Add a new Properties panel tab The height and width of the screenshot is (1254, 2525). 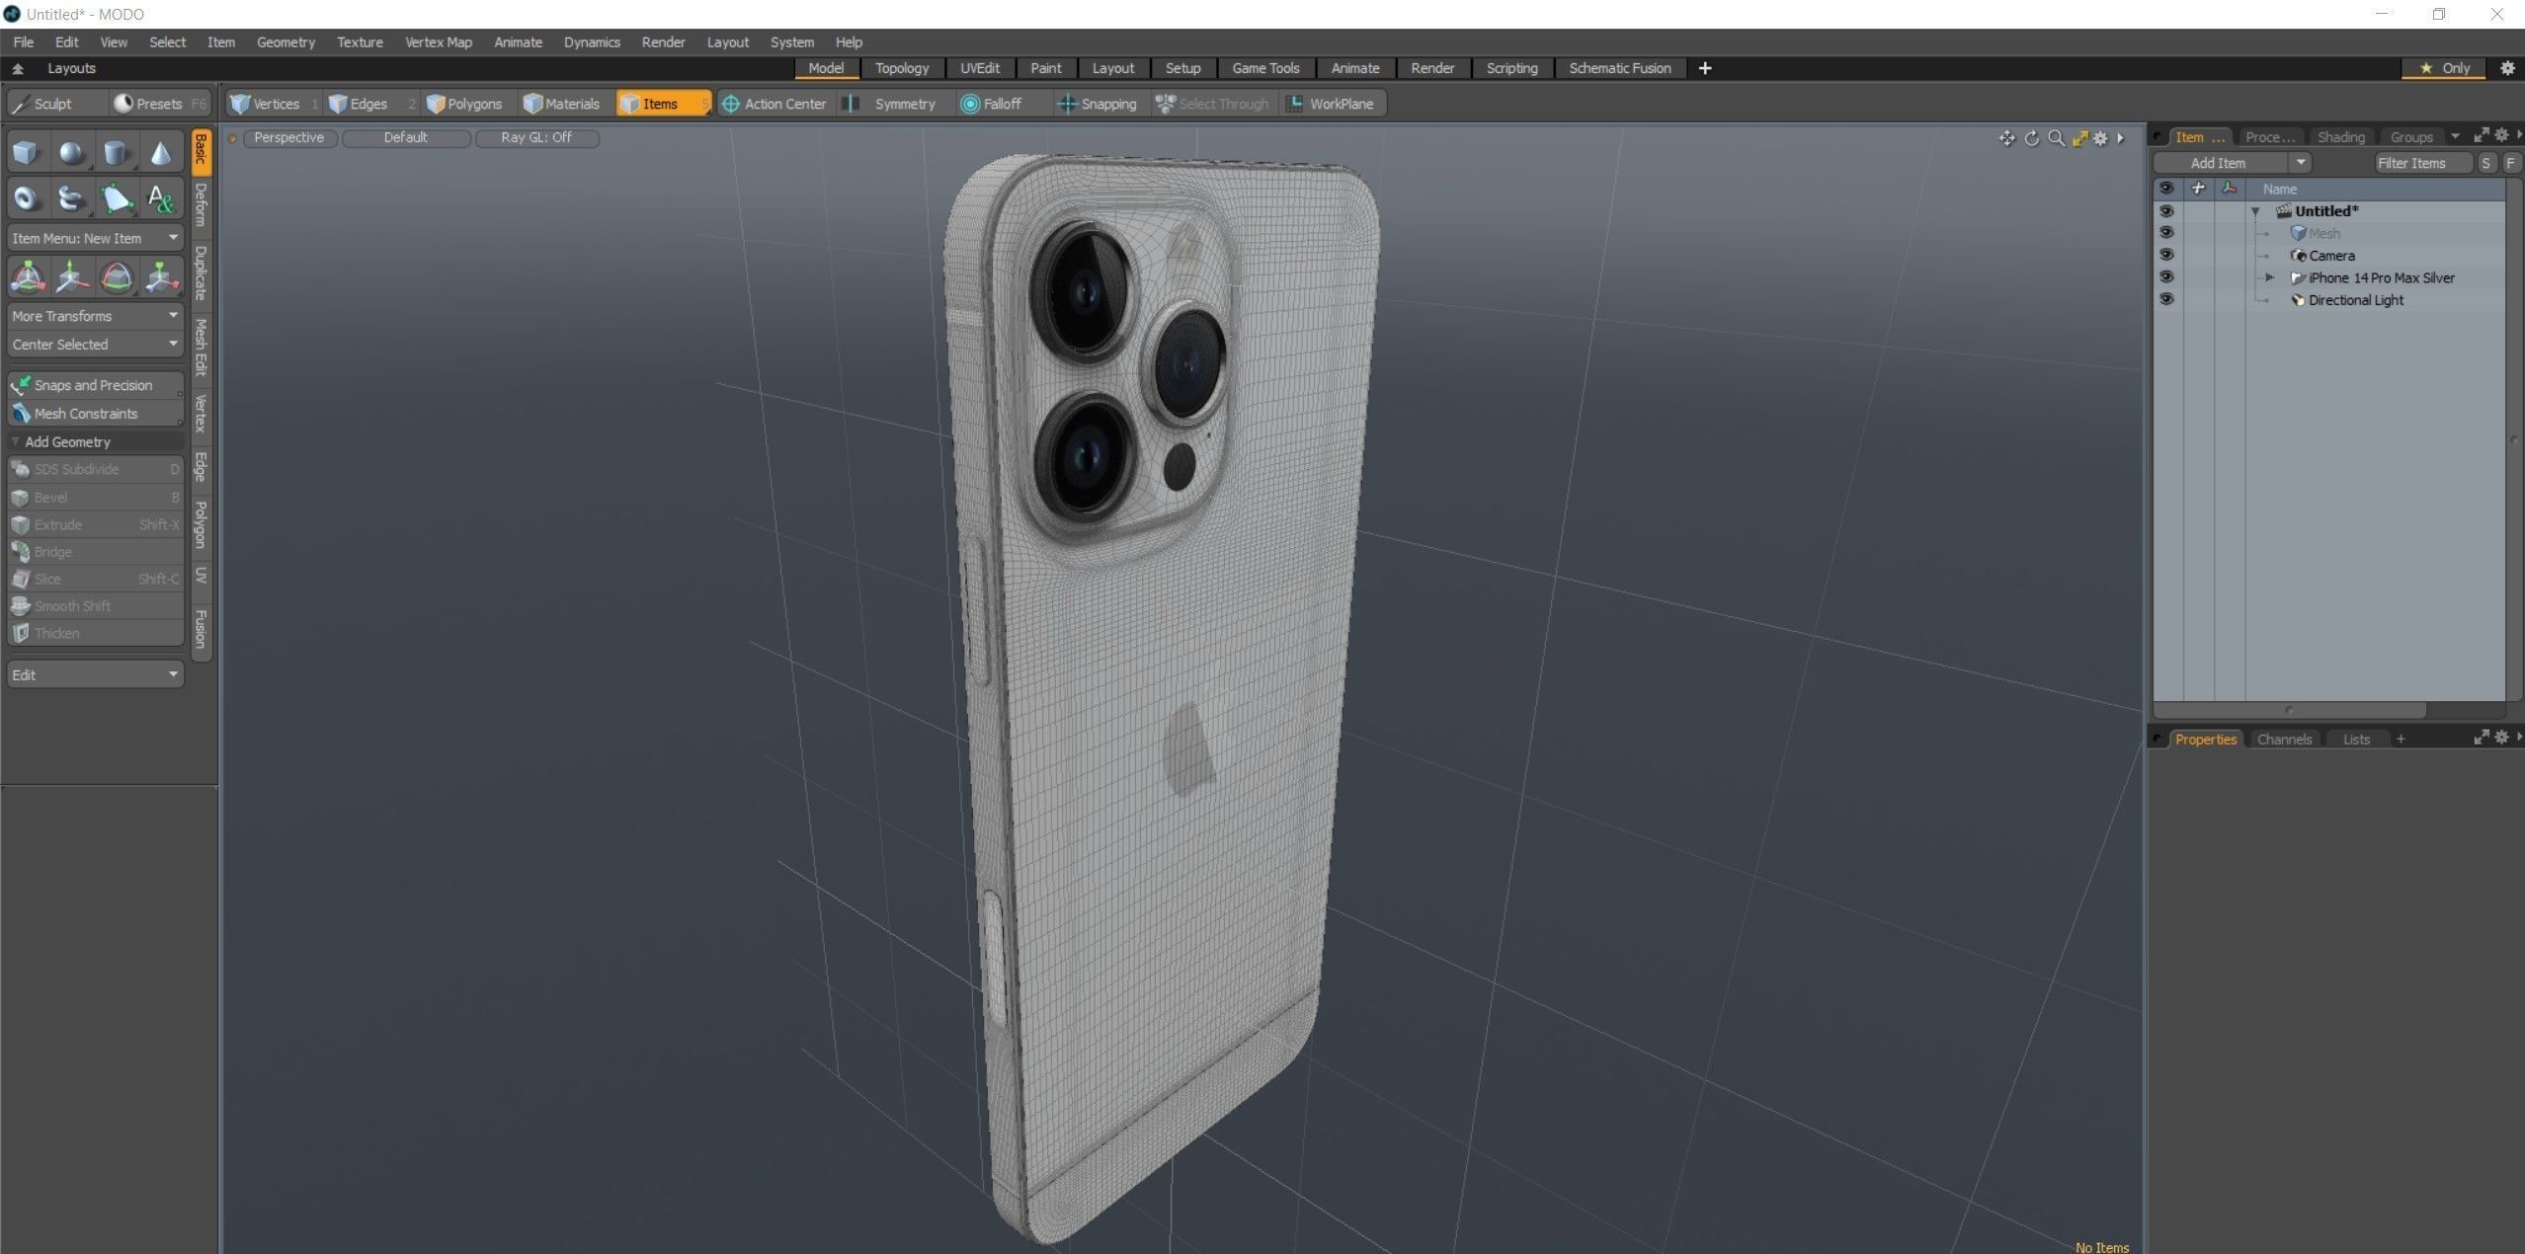click(x=2401, y=739)
